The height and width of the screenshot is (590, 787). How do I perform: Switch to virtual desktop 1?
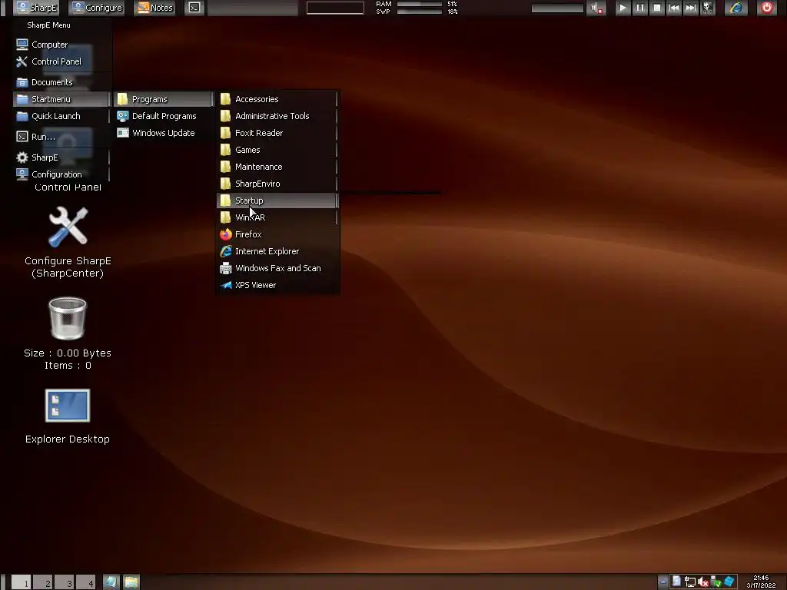[21, 582]
